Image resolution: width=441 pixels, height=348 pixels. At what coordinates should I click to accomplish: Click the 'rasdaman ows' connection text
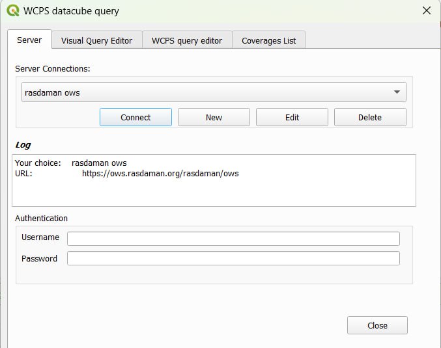[52, 92]
